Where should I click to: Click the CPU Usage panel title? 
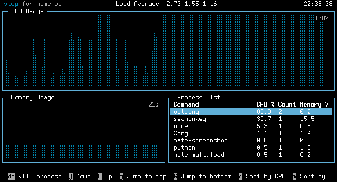[28, 11]
